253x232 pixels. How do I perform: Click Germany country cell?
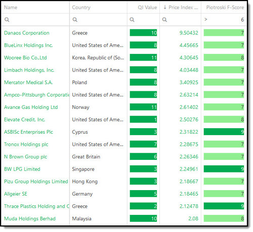point(82,194)
